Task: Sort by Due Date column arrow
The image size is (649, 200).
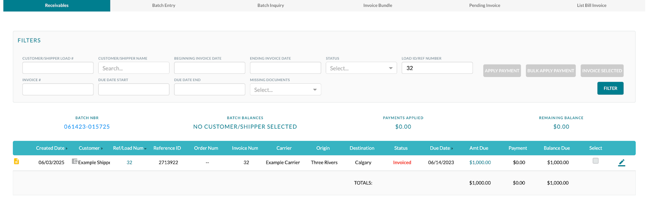Action: [x=452, y=148]
